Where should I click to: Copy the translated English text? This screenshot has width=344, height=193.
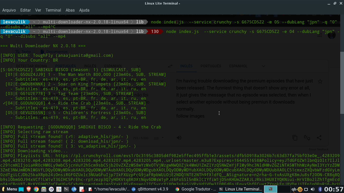[x=295, y=138]
